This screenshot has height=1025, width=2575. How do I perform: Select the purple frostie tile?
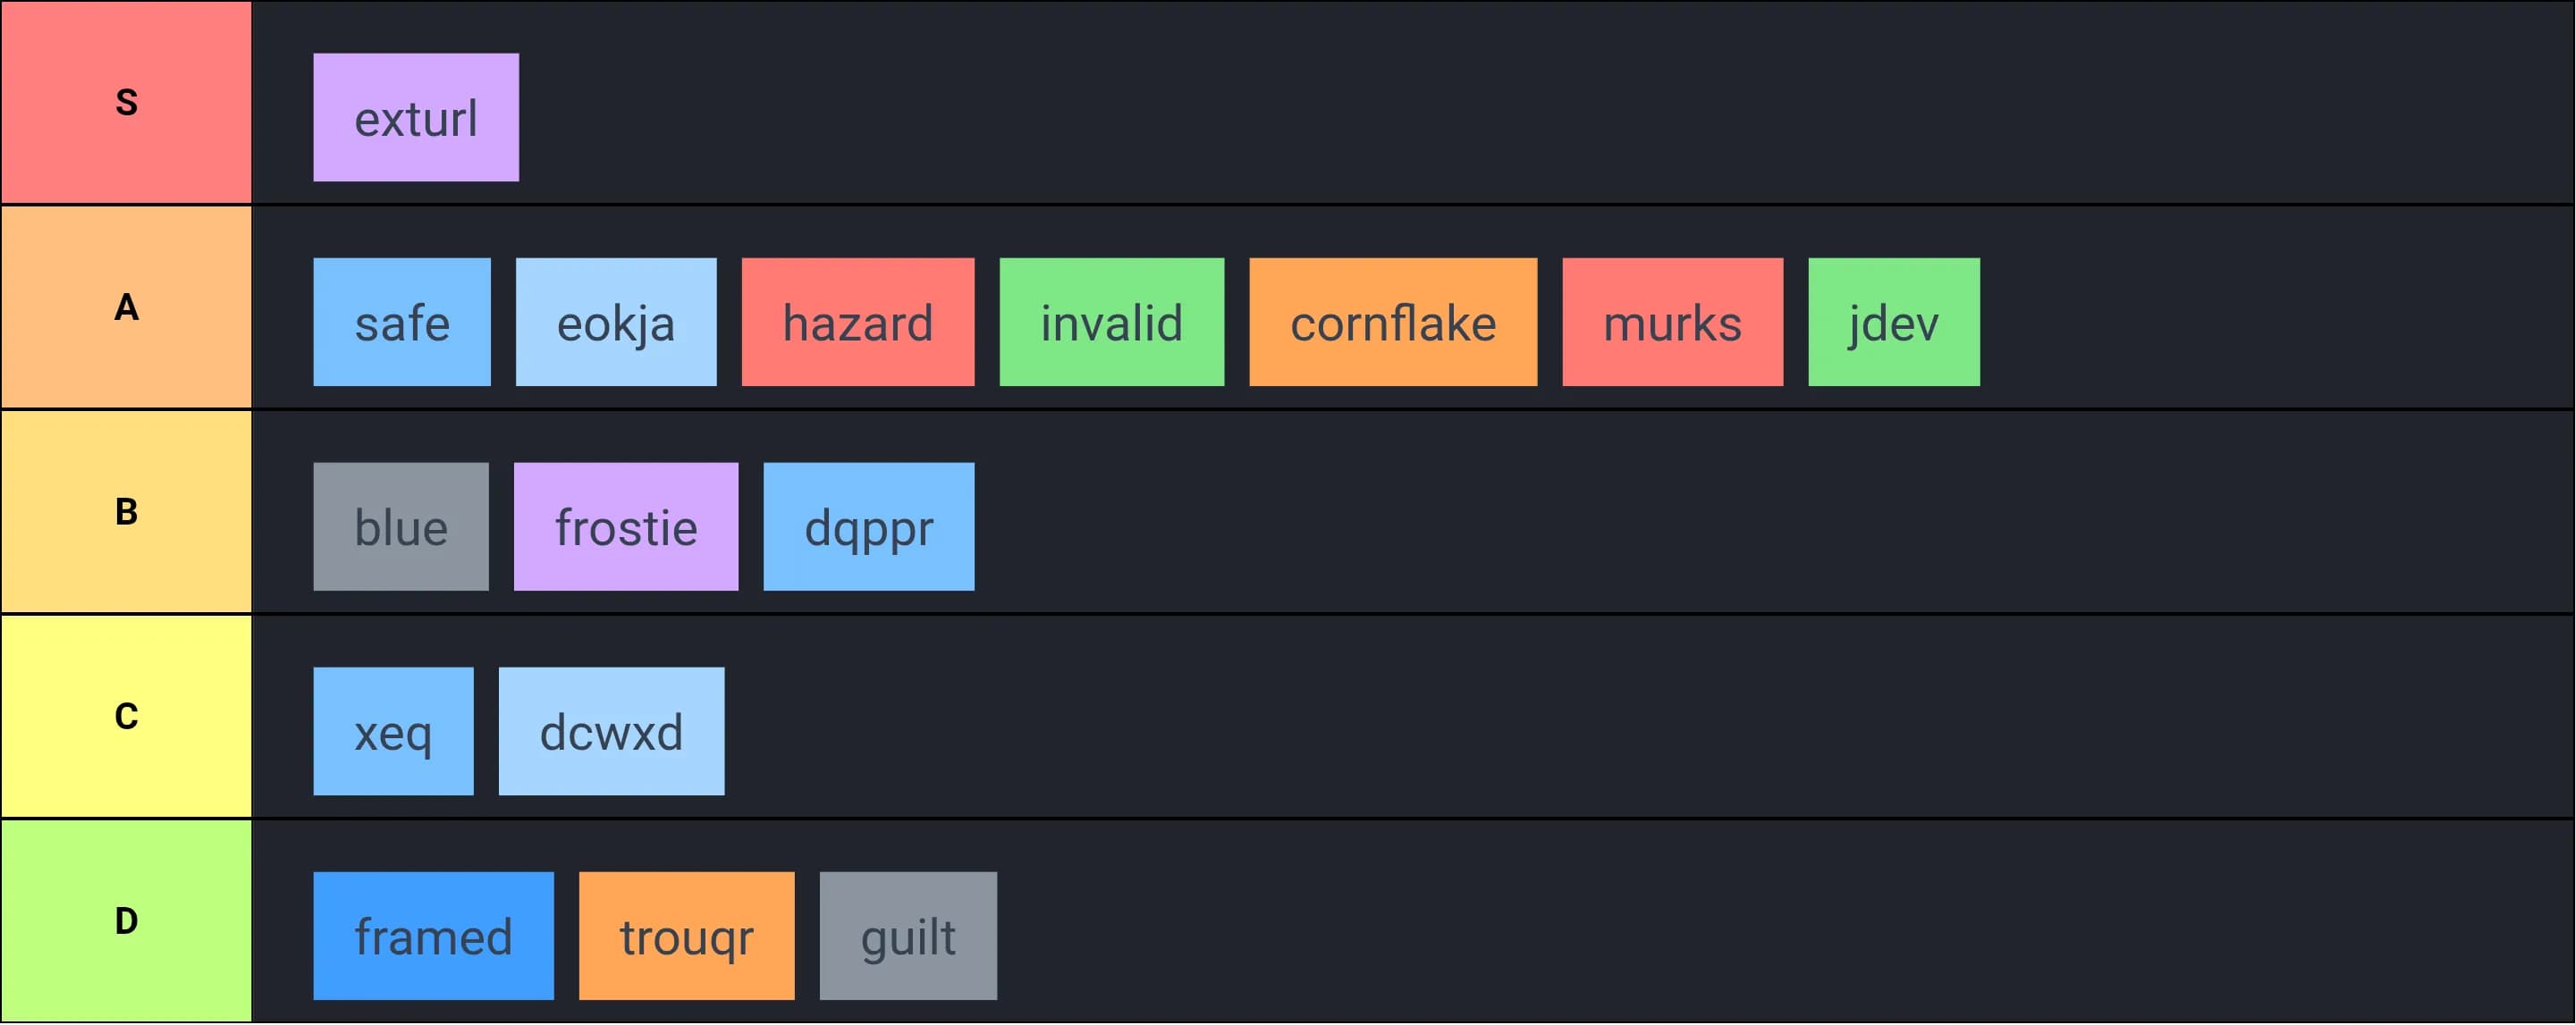[x=626, y=527]
